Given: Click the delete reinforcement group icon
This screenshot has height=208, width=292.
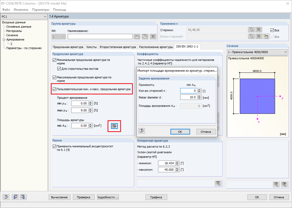Looking at the screenshot, I should point(153,37).
